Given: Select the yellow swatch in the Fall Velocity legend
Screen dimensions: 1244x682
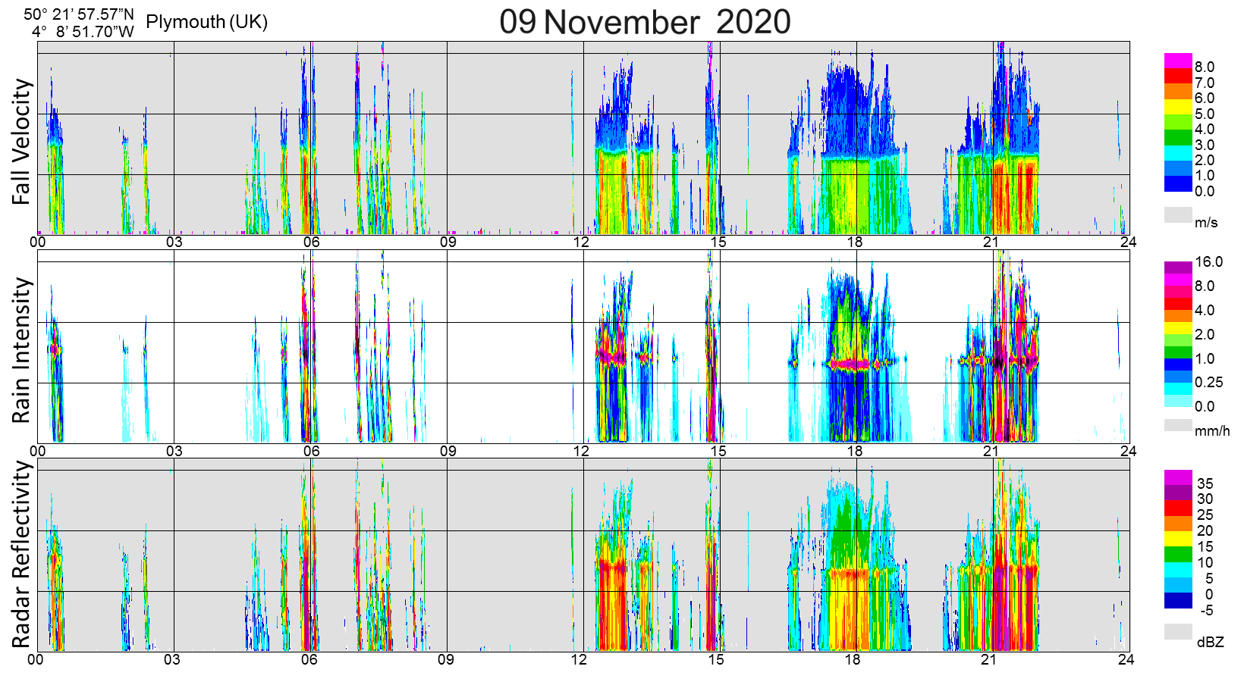Looking at the screenshot, I should coord(1178,107).
